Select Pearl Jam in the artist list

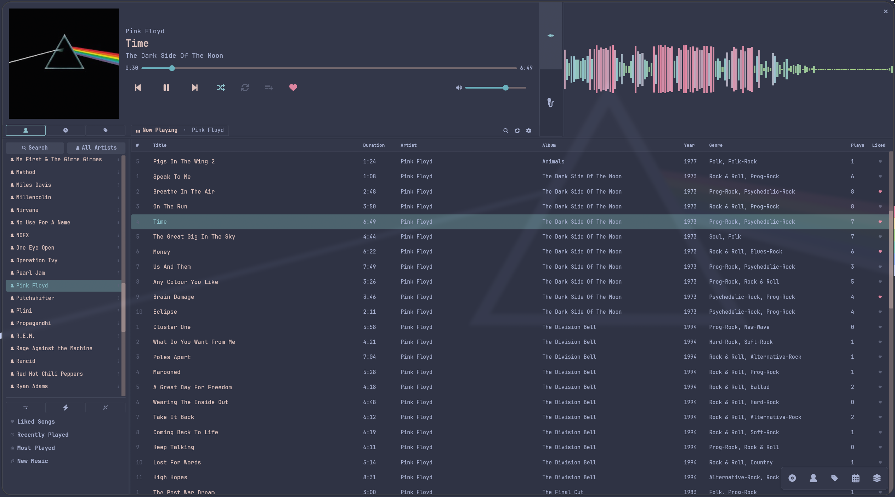[x=64, y=273]
